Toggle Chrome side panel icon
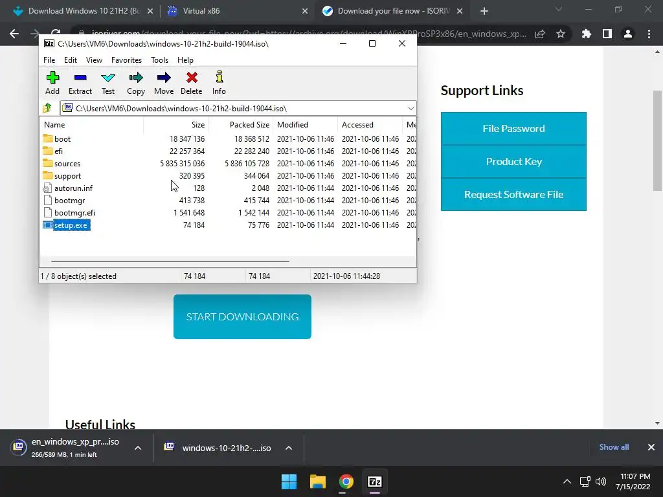 click(607, 34)
